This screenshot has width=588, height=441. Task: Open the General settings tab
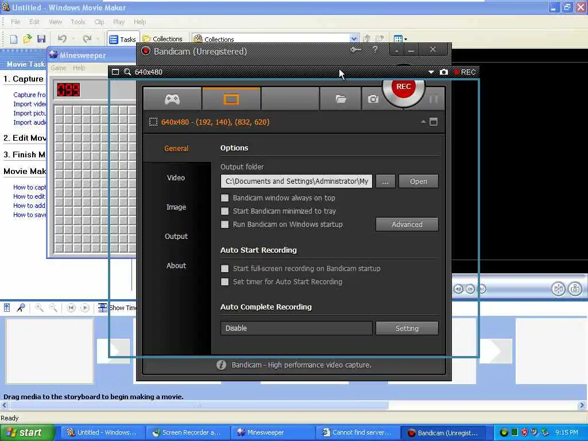pos(176,149)
